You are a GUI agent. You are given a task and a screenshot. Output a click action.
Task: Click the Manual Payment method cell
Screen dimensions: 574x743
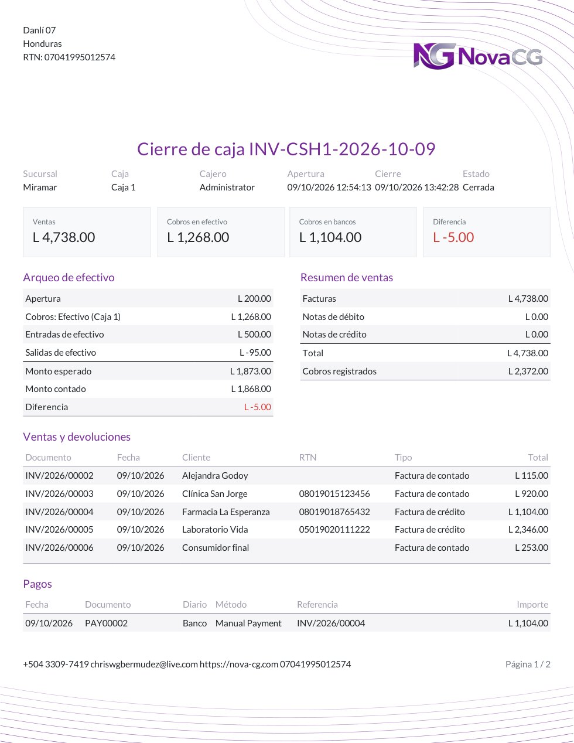(x=248, y=623)
